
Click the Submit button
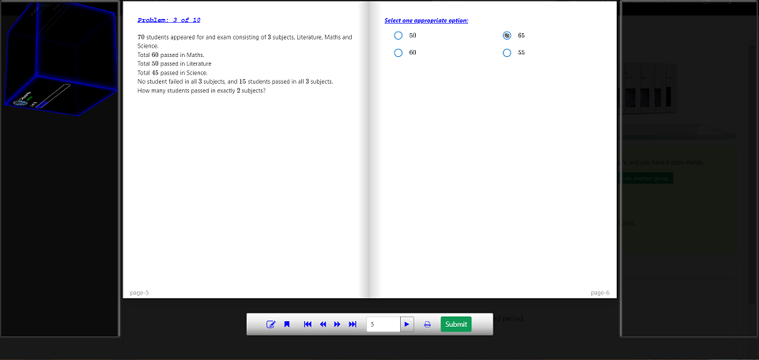tap(456, 324)
